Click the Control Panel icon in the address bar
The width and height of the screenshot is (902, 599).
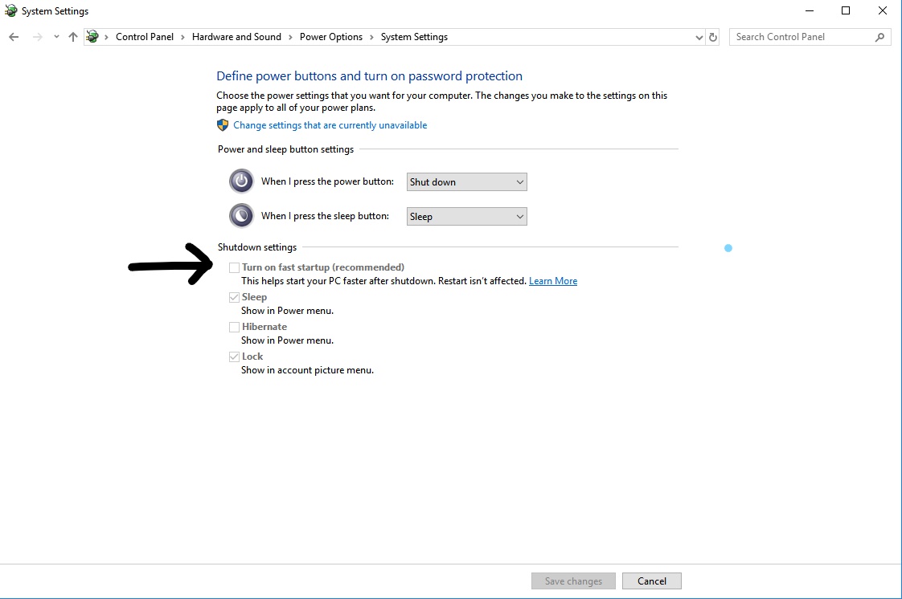(x=92, y=37)
